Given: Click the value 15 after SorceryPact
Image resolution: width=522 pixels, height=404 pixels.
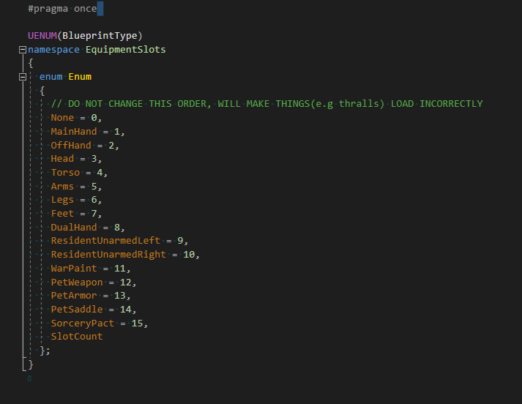Looking at the screenshot, I should coord(137,323).
